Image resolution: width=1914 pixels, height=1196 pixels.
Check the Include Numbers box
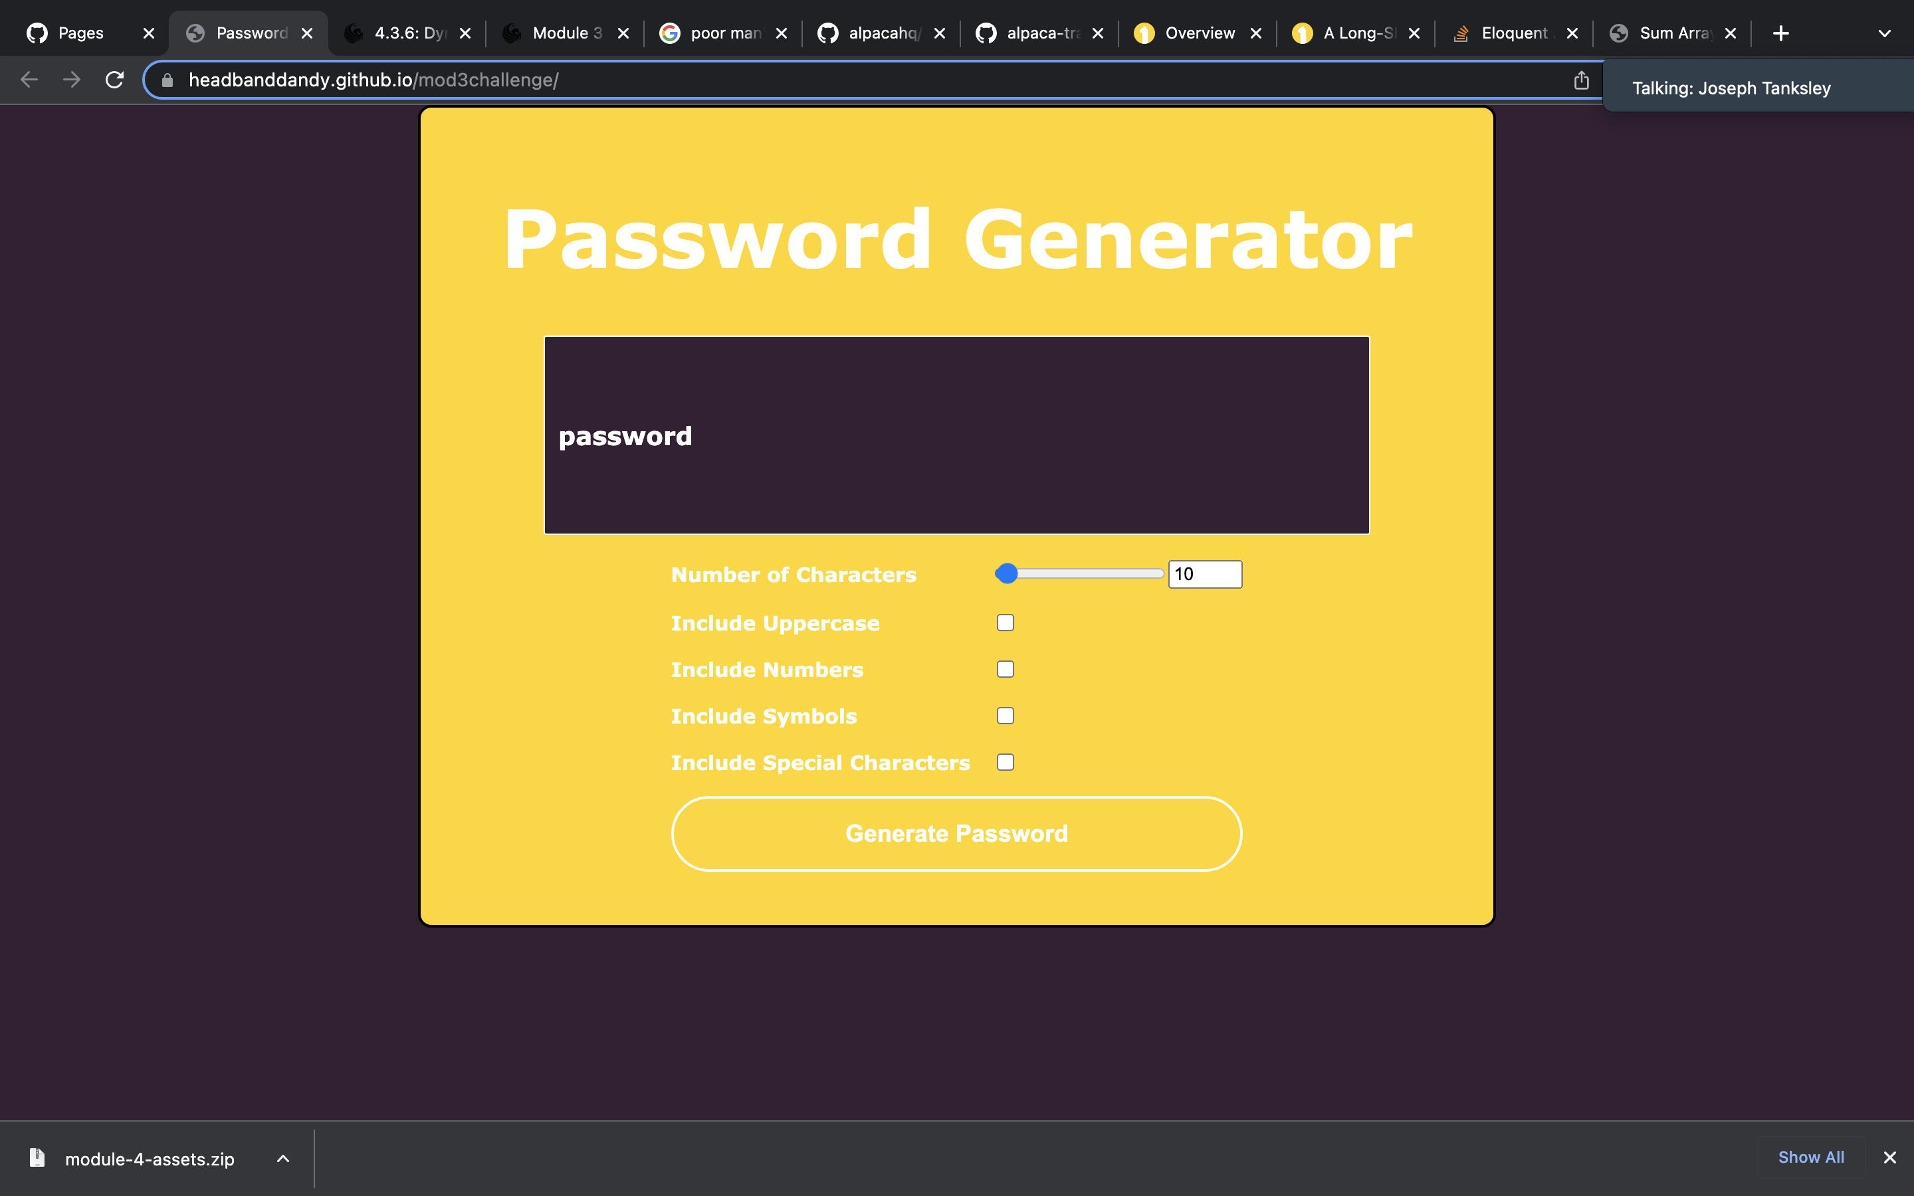click(1004, 668)
